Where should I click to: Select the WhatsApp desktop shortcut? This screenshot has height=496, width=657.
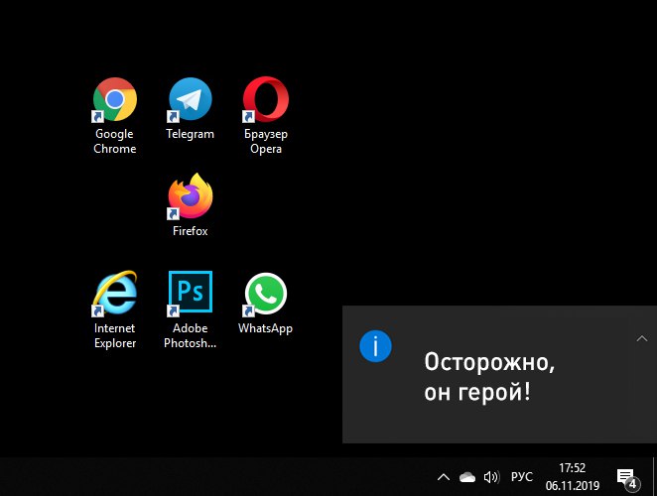tap(266, 303)
